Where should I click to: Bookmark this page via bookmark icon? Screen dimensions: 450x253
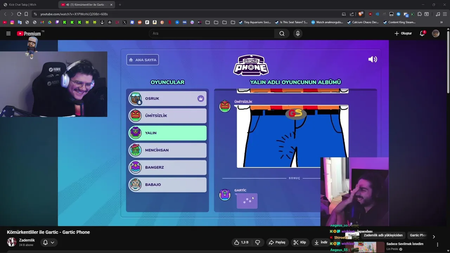pos(26,14)
